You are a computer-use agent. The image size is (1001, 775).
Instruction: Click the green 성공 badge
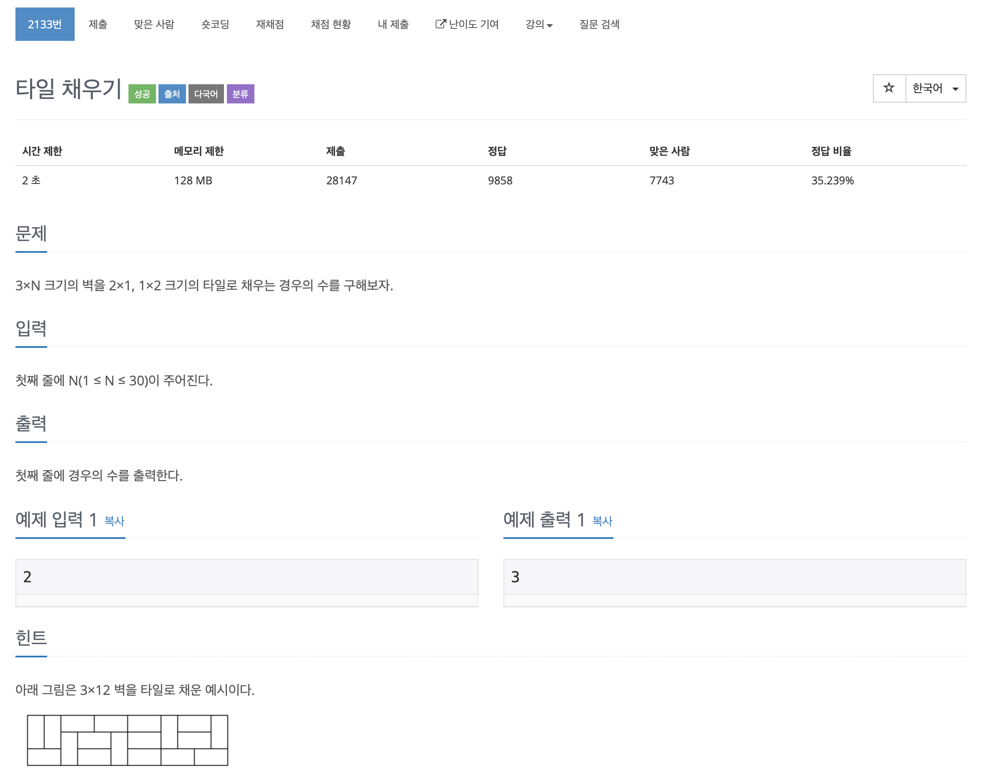tap(142, 94)
